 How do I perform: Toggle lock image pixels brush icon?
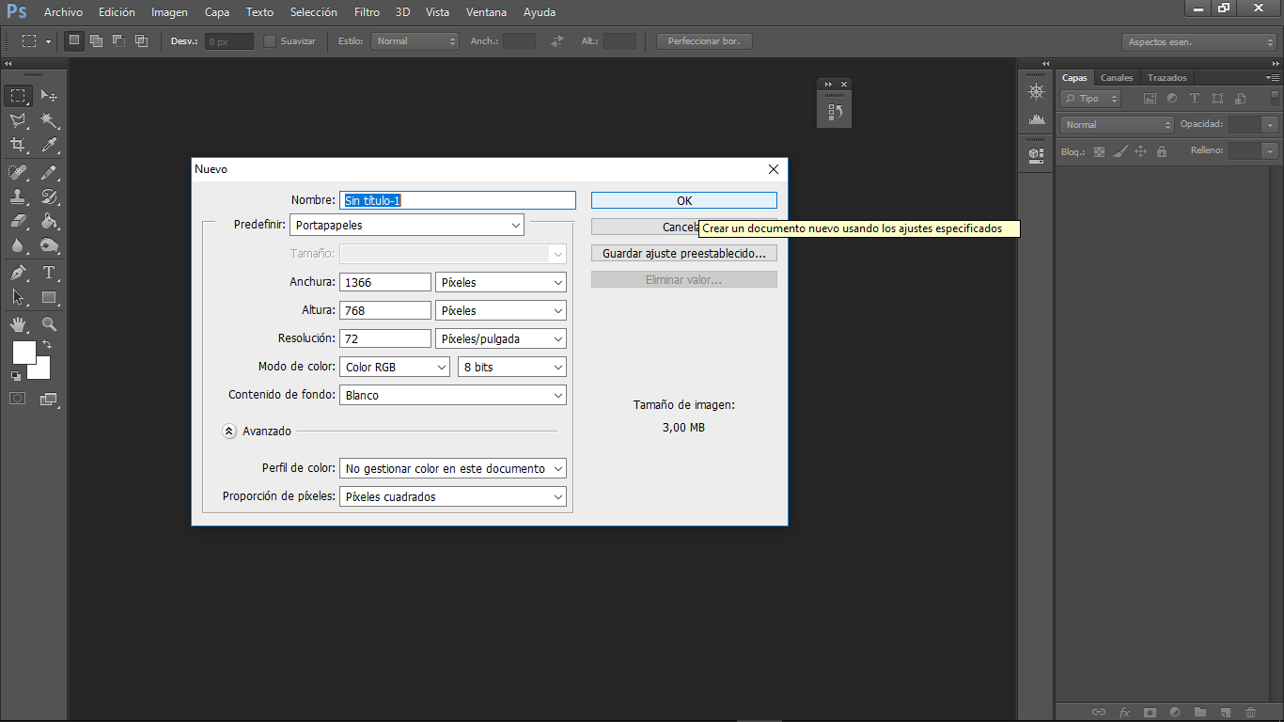point(1120,151)
